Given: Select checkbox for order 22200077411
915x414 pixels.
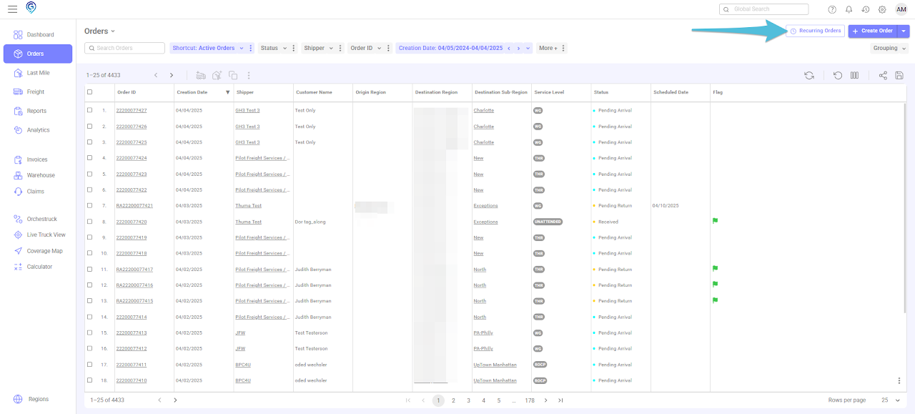Looking at the screenshot, I should tap(89, 365).
